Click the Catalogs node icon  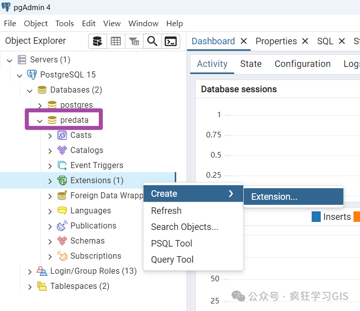[x=62, y=150]
